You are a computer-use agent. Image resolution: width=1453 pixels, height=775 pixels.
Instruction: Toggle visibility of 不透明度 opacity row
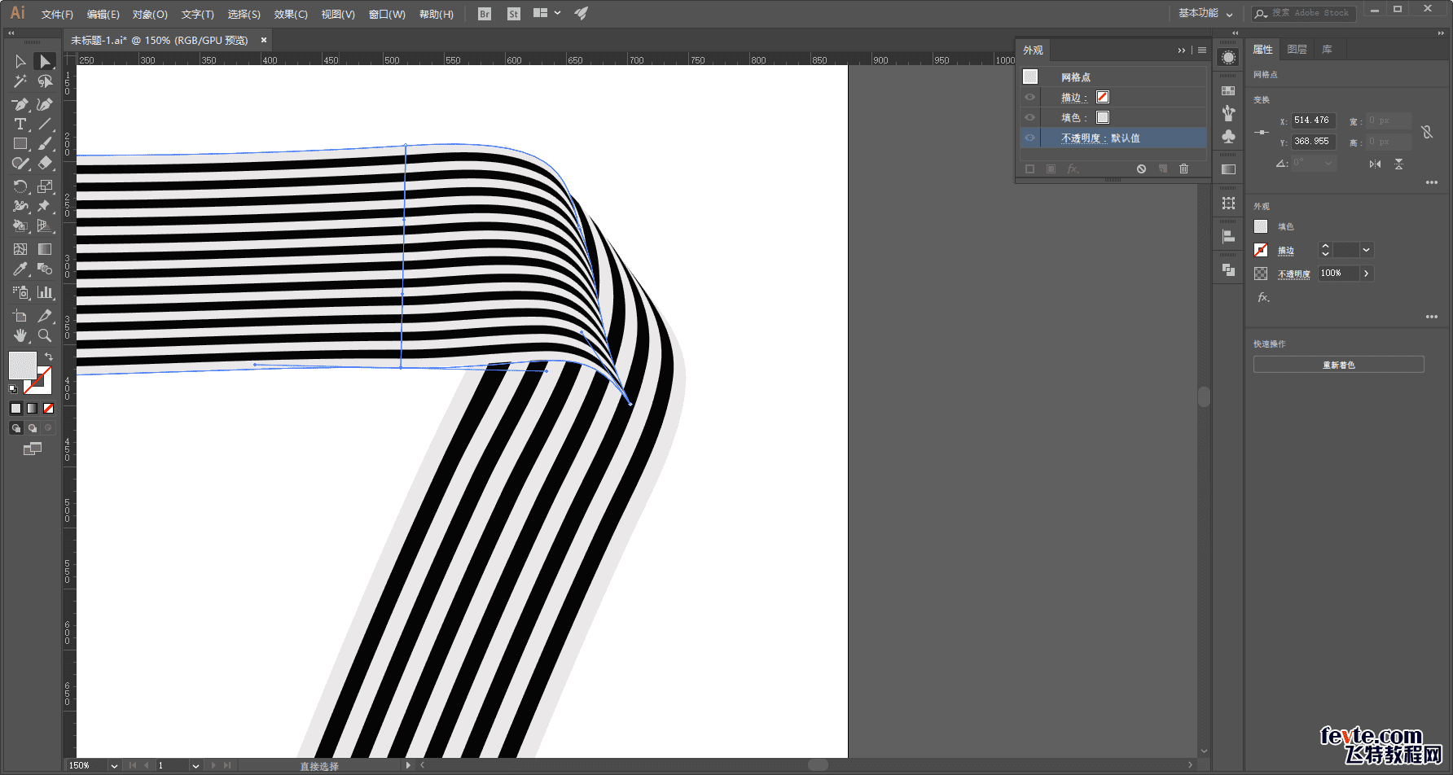[1029, 138]
